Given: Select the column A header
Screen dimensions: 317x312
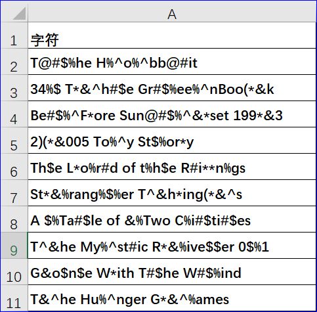Looking at the screenshot, I should 172,14.
